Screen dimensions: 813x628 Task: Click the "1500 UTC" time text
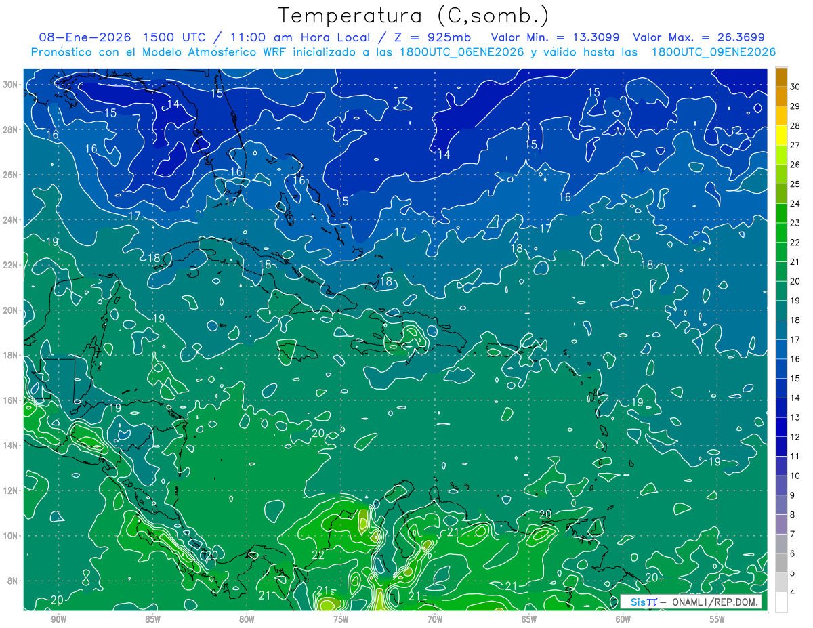click(x=174, y=37)
